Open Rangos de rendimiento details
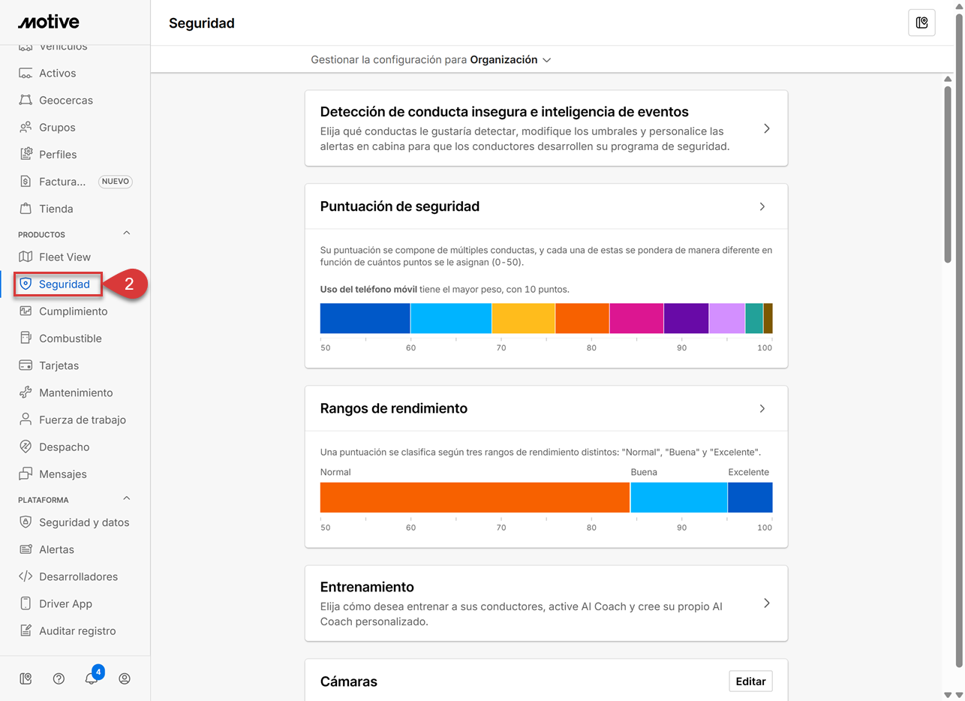The image size is (965, 701). click(762, 408)
